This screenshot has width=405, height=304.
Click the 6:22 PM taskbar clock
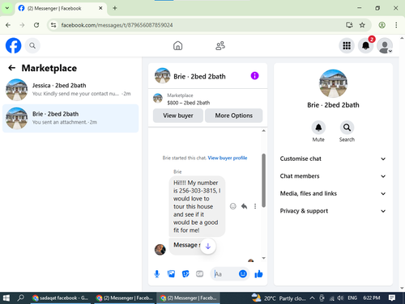click(371, 298)
